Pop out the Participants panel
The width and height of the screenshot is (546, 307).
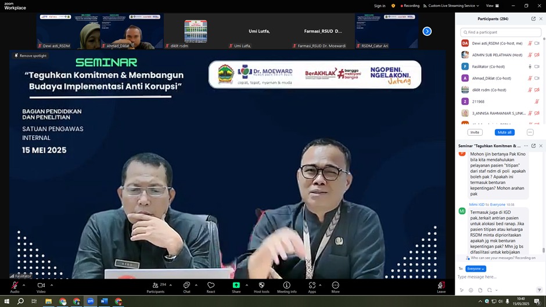[x=533, y=19]
